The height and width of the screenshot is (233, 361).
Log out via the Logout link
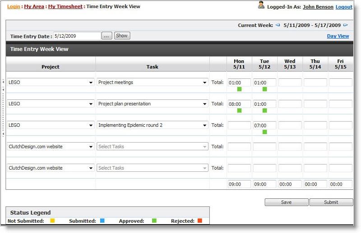click(344, 7)
